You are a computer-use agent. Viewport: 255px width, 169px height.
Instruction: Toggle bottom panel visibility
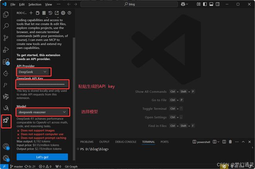click(x=211, y=4)
